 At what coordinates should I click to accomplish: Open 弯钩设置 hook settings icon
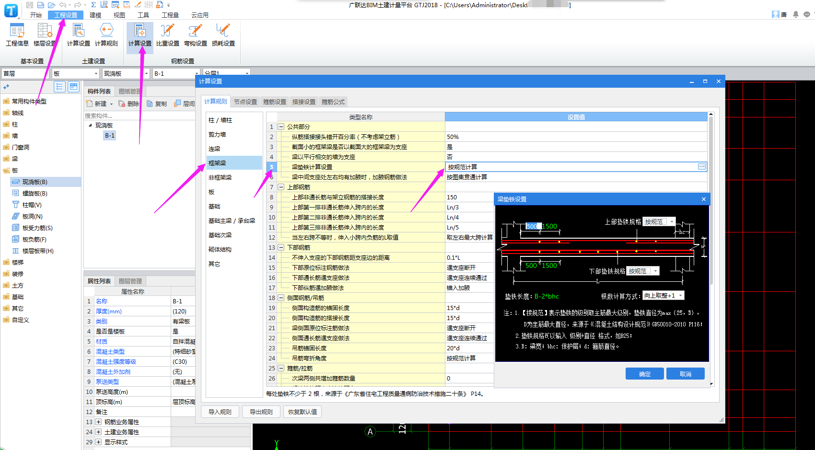tap(196, 35)
